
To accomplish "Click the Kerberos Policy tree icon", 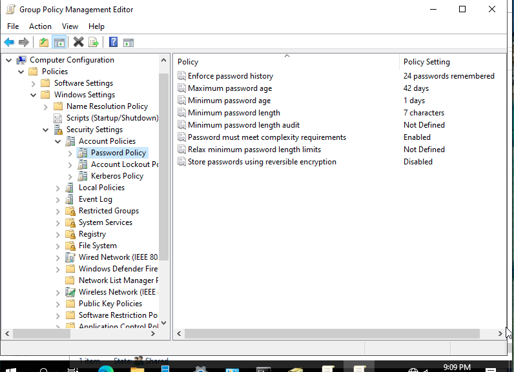I will tap(83, 176).
